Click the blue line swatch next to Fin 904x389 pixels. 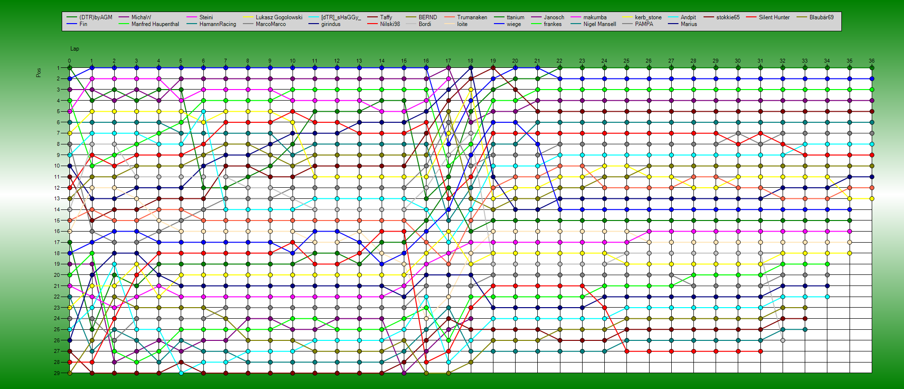coord(72,24)
